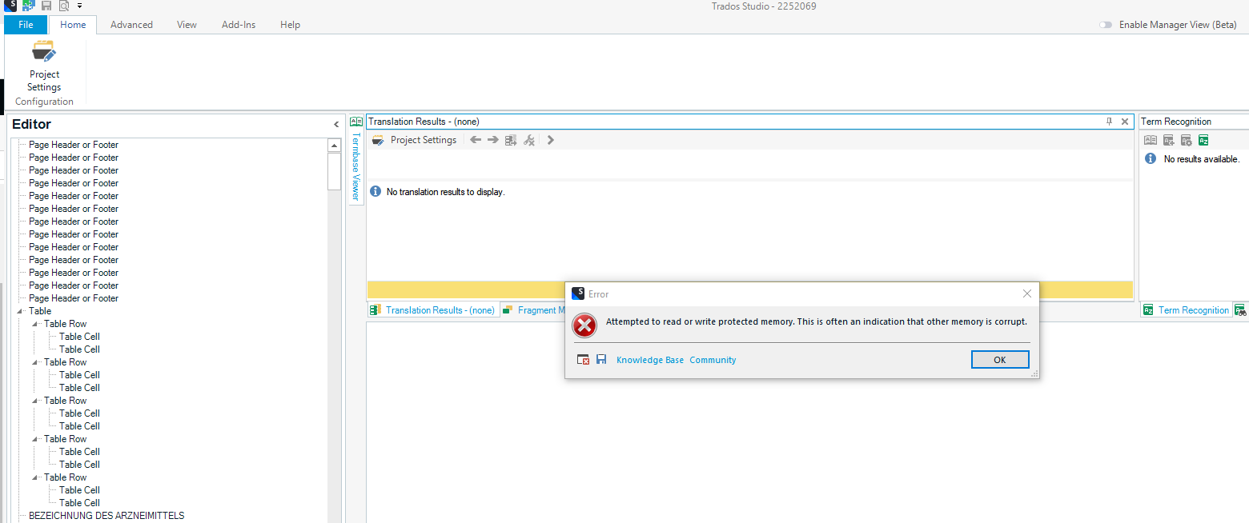This screenshot has height=523, width=1249.
Task: Open the Help ribbon tab
Action: (x=290, y=25)
